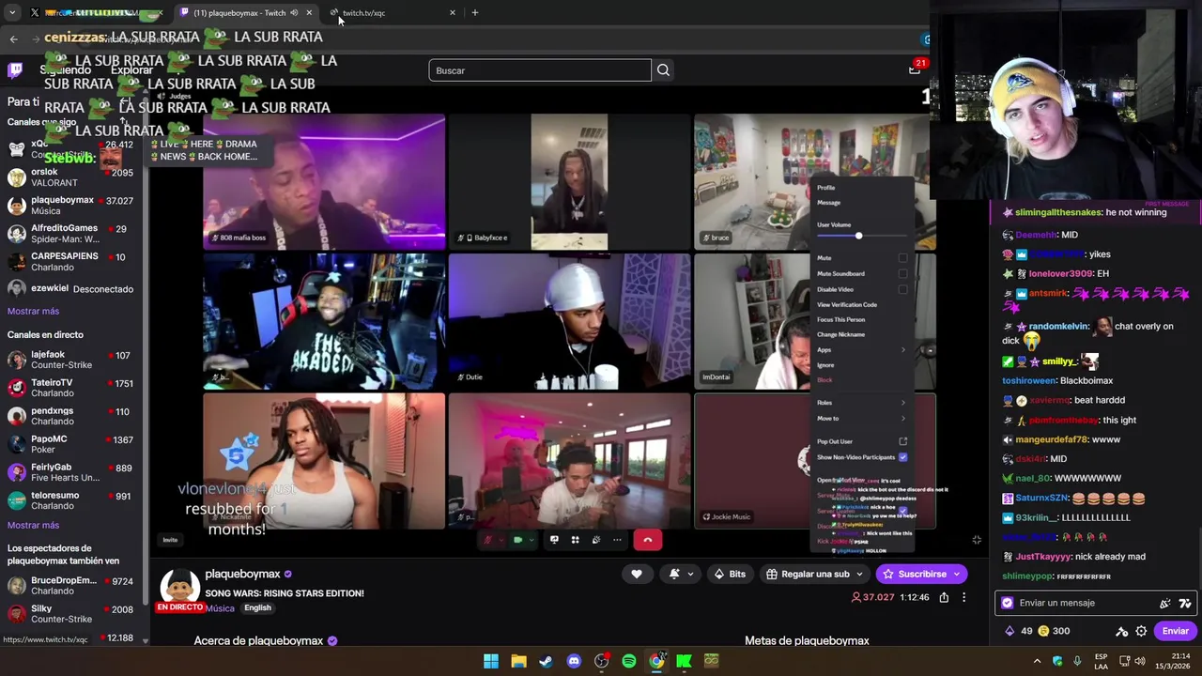Image resolution: width=1202 pixels, height=676 pixels.
Task: Click the channel points balance icon showing 300
Action: pos(1042,631)
